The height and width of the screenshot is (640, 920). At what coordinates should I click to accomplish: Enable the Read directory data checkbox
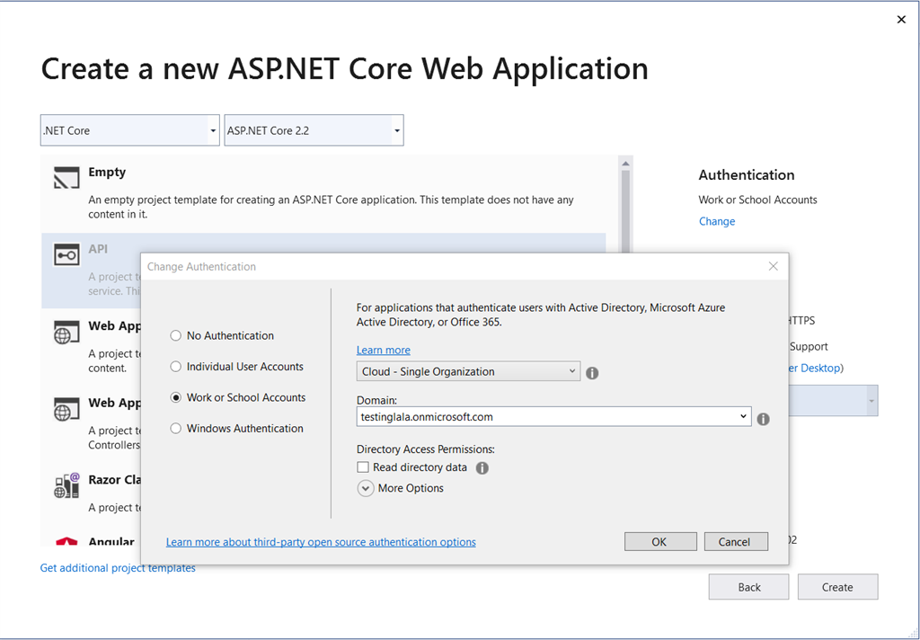point(363,467)
